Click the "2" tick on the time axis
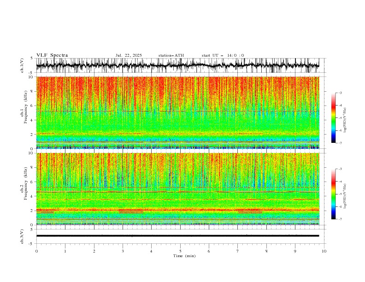The height and width of the screenshot is (282, 365). 94,251
